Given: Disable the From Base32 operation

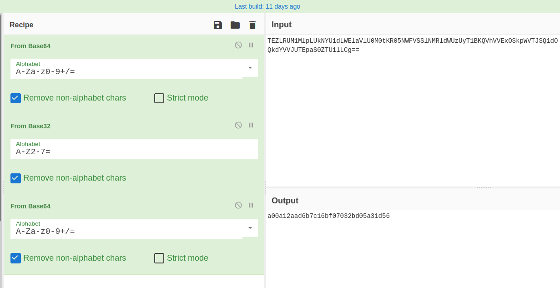Looking at the screenshot, I should (238, 125).
